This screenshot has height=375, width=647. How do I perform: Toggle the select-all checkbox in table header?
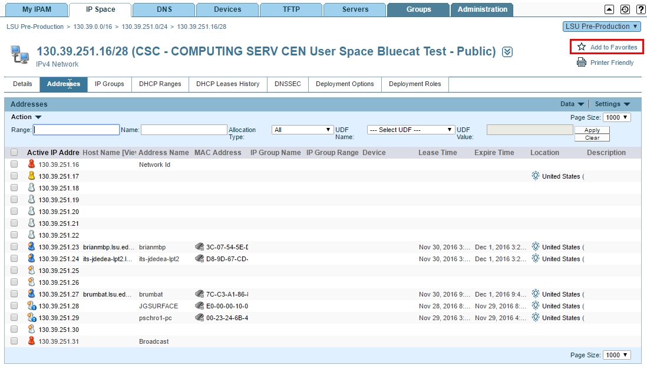tap(14, 152)
